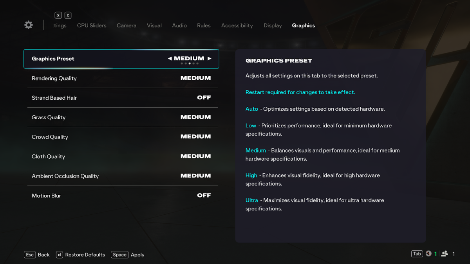Click the players group icon
The height and width of the screenshot is (264, 470).
[445, 254]
